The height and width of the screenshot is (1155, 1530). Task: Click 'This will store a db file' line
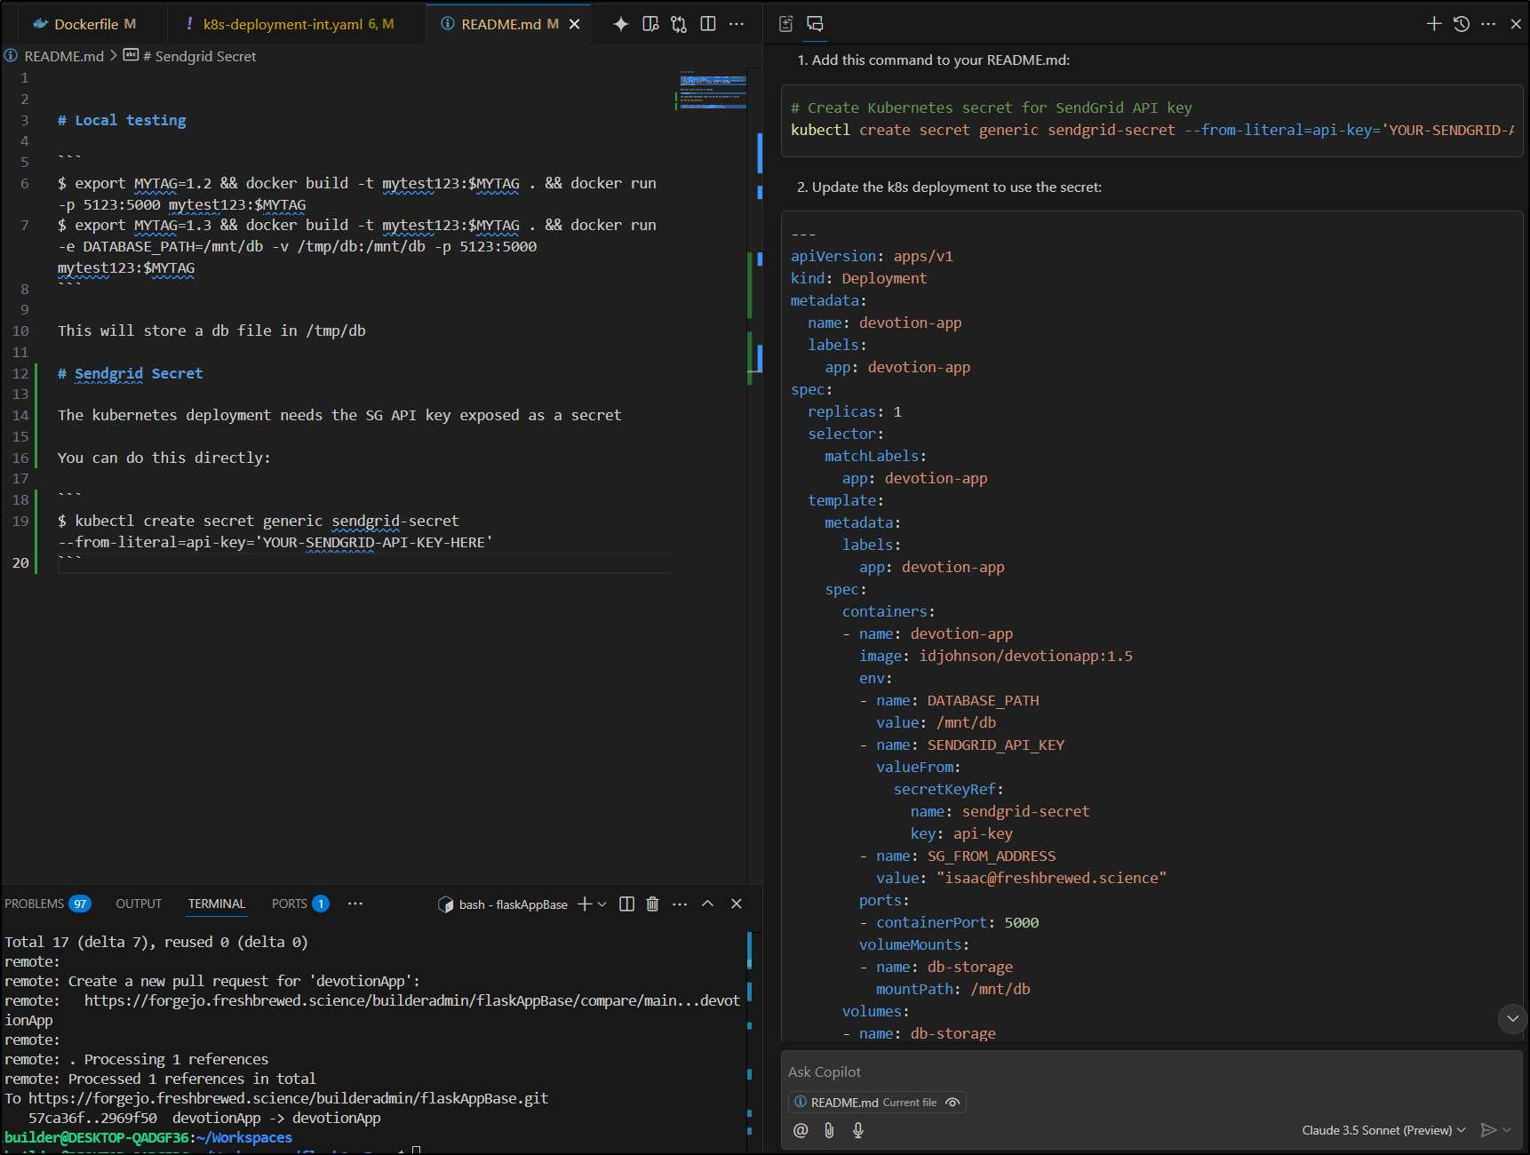[211, 331]
